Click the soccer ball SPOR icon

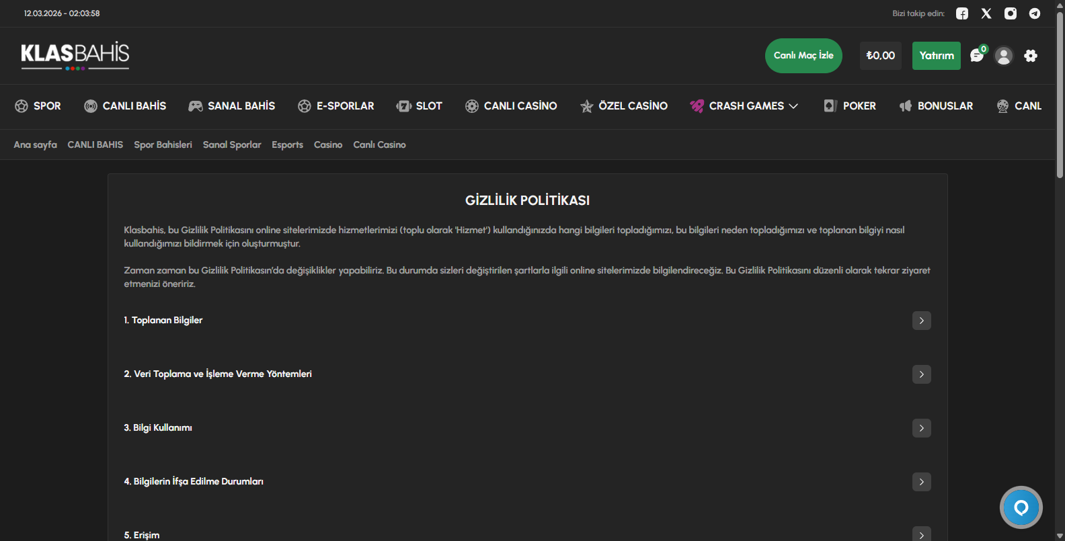pos(22,106)
